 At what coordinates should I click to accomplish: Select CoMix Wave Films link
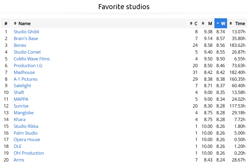pos(32,59)
